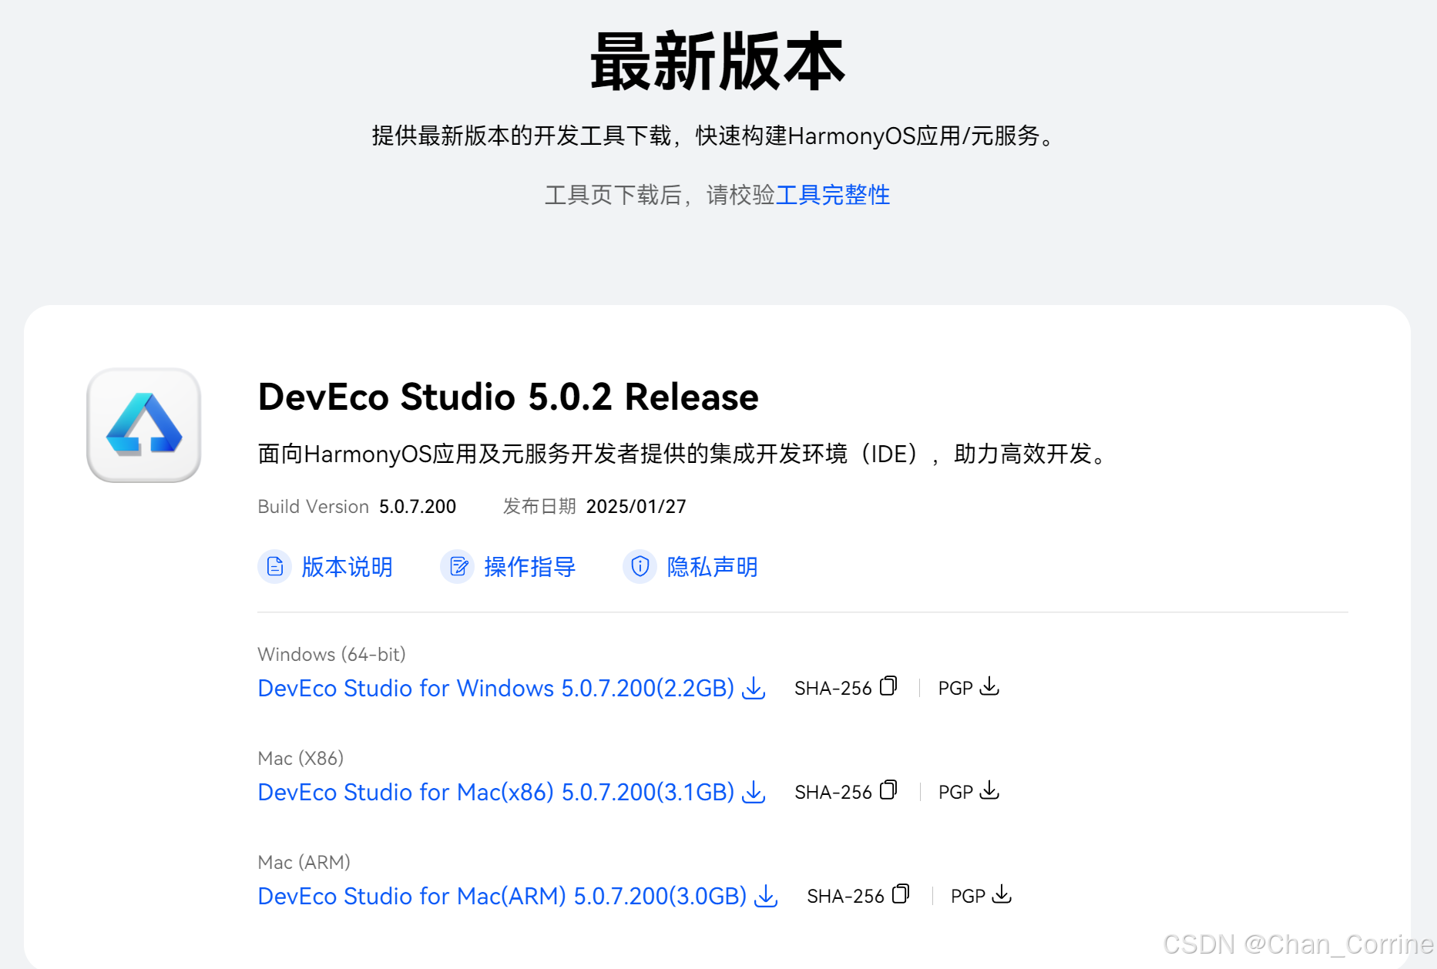Viewport: 1437px width, 969px height.
Task: Click the Mac (X86) platform label
Action: [x=300, y=759]
